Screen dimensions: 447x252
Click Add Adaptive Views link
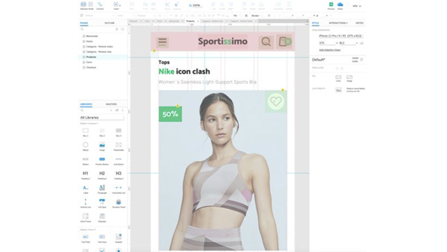pyautogui.click(x=330, y=50)
